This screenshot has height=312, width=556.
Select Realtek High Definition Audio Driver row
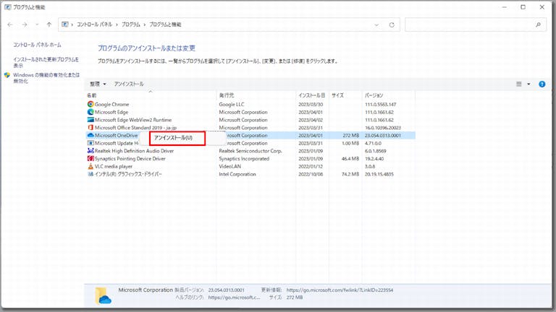(250, 151)
